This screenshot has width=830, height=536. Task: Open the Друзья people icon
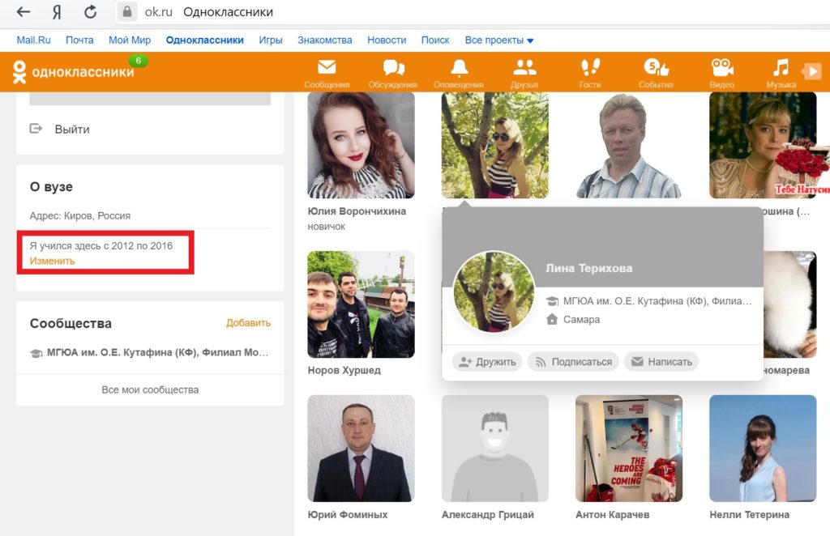click(x=524, y=68)
